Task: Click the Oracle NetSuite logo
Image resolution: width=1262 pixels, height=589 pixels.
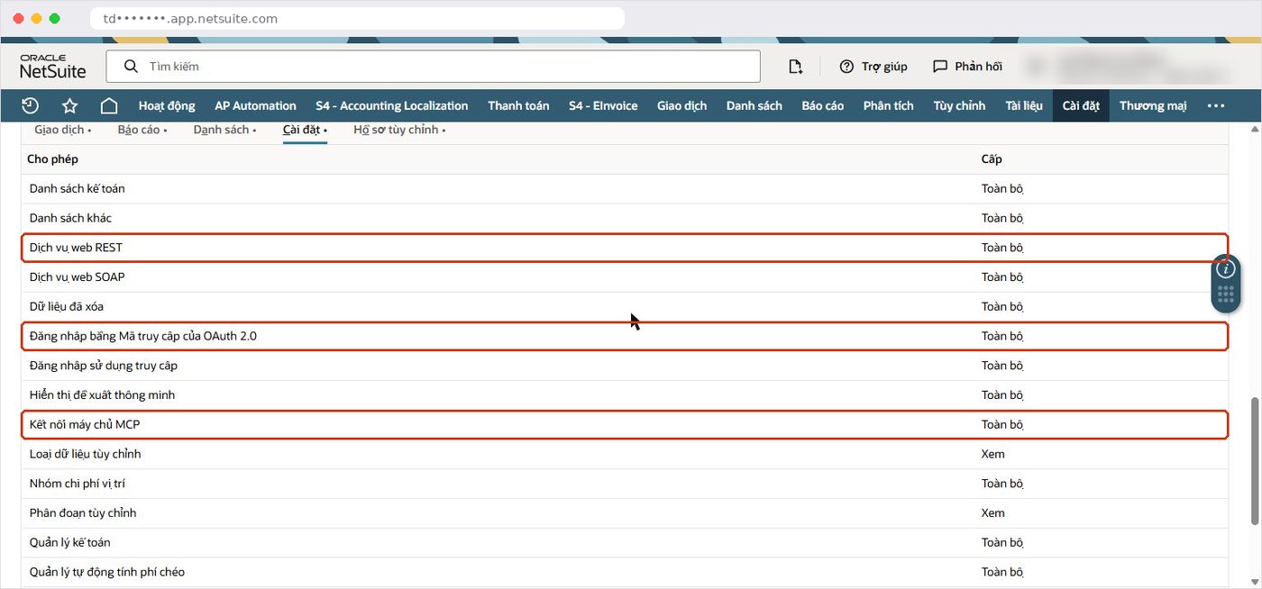Action: [x=53, y=66]
